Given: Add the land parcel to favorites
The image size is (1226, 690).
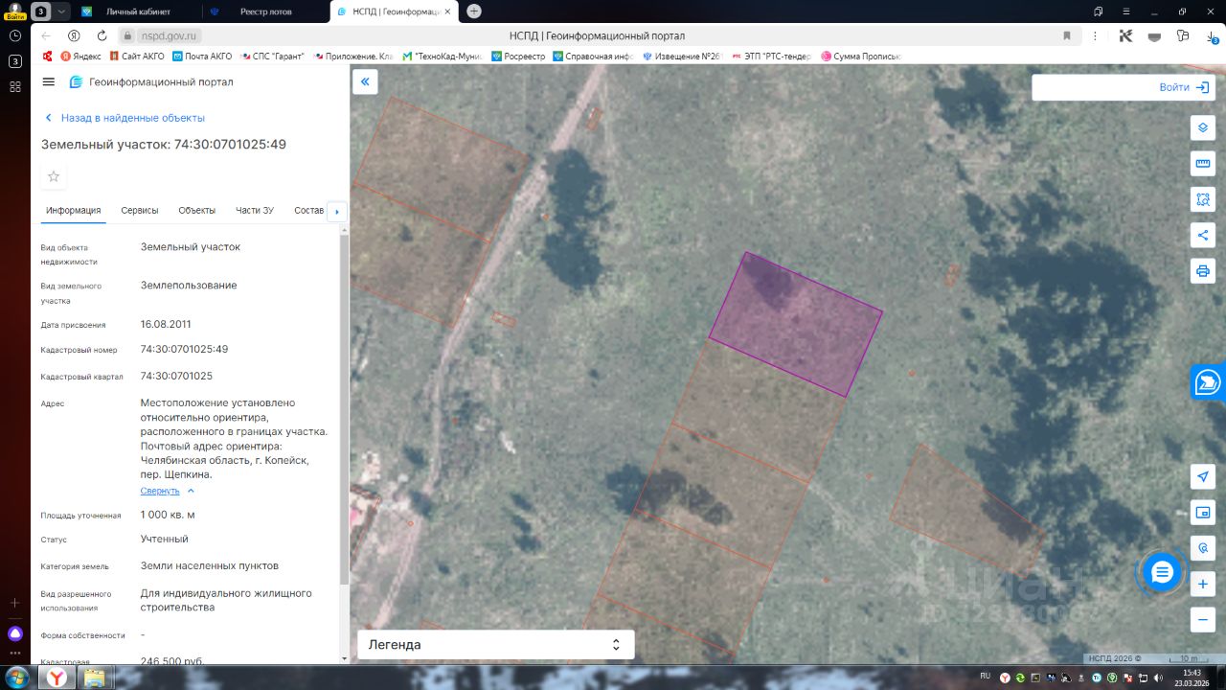Looking at the screenshot, I should tap(54, 176).
